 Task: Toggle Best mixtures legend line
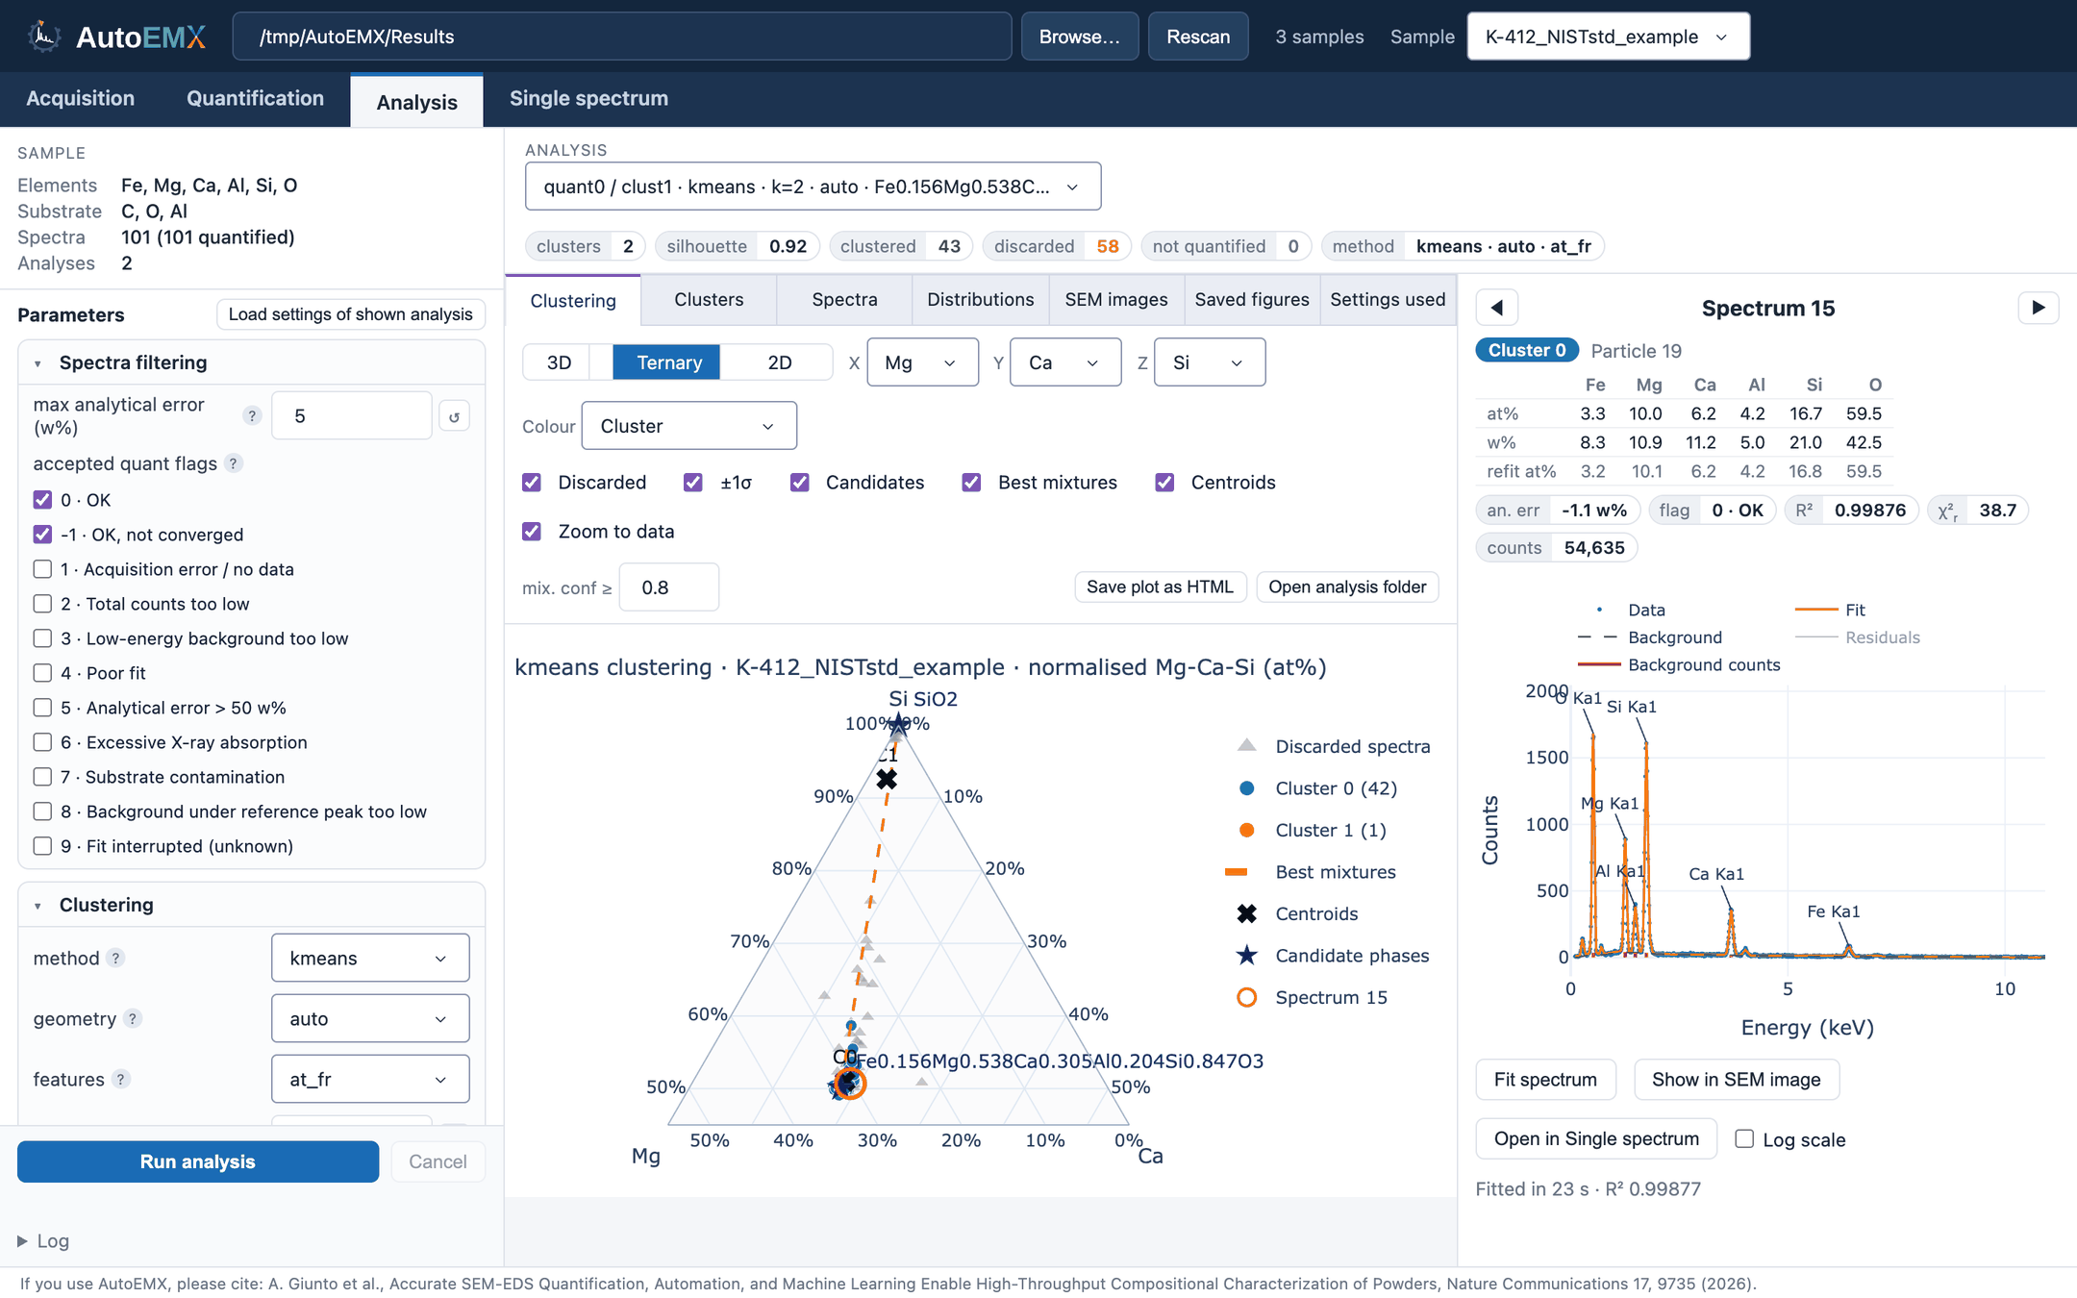coord(1237,872)
